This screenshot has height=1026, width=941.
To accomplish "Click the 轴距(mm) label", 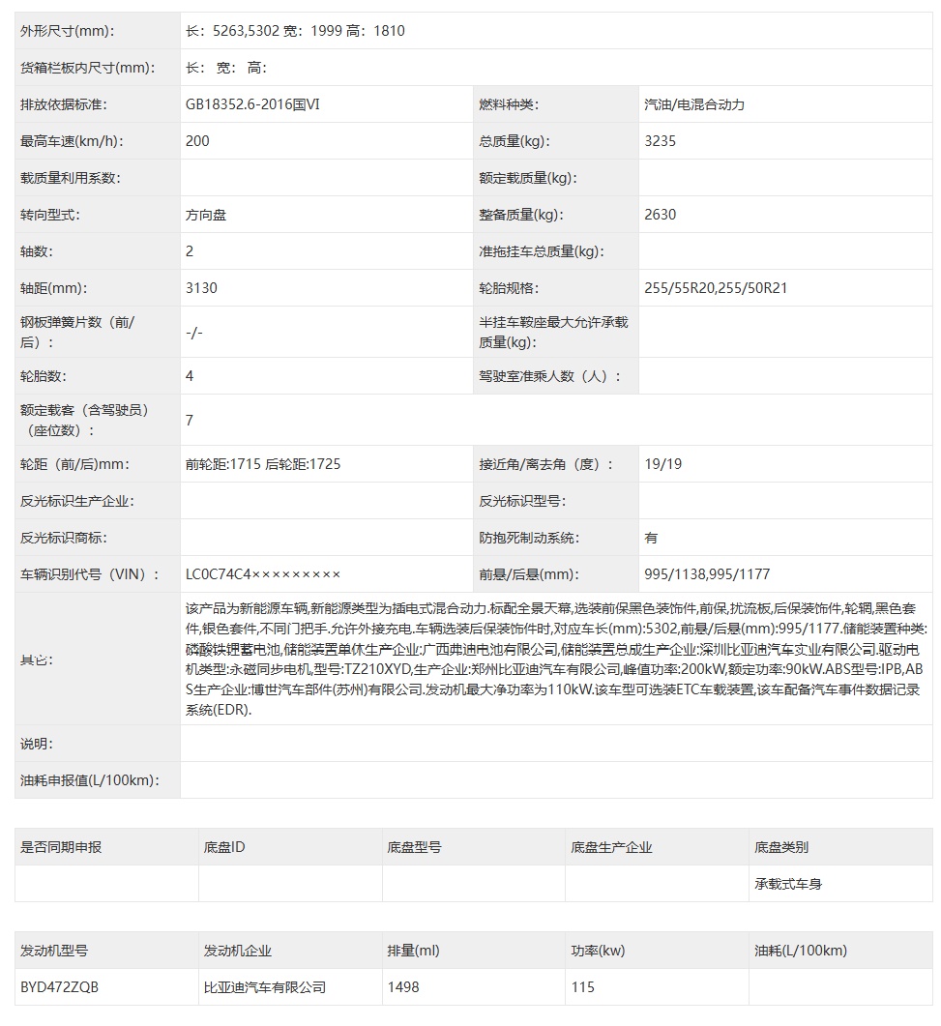I will click(x=53, y=288).
